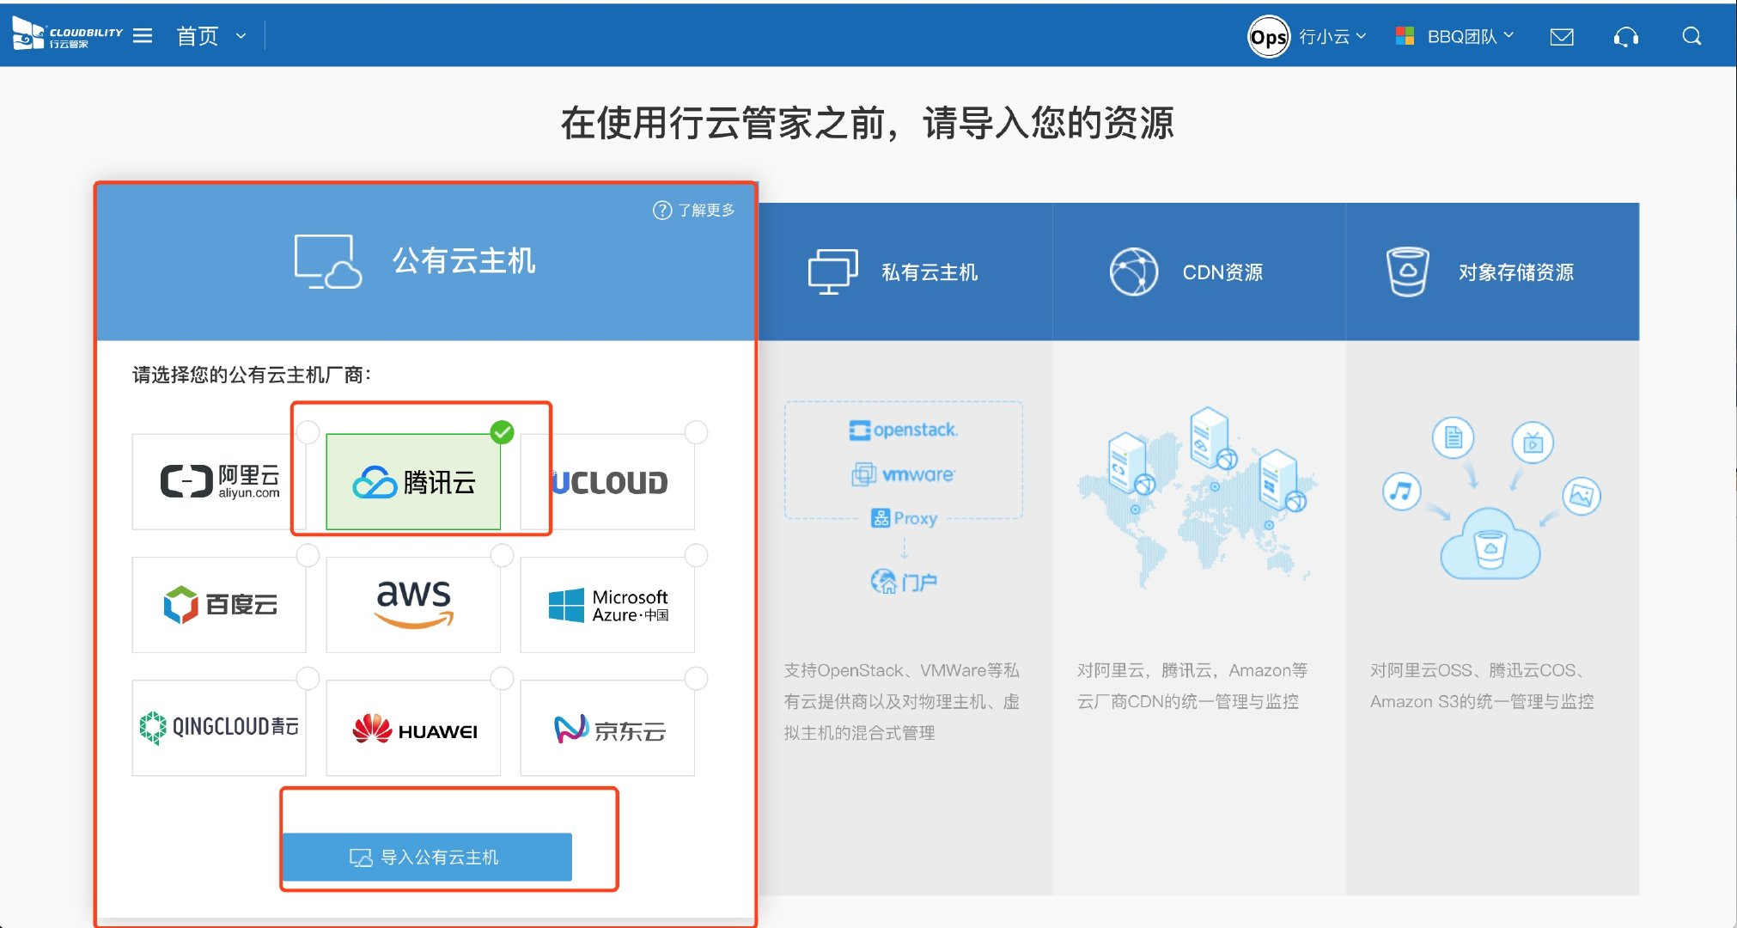Open the BBQ团队 team dropdown

pyautogui.click(x=1470, y=36)
